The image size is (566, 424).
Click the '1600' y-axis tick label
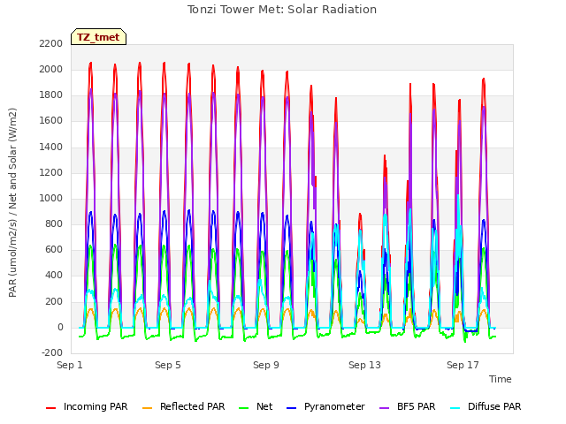click(x=51, y=121)
